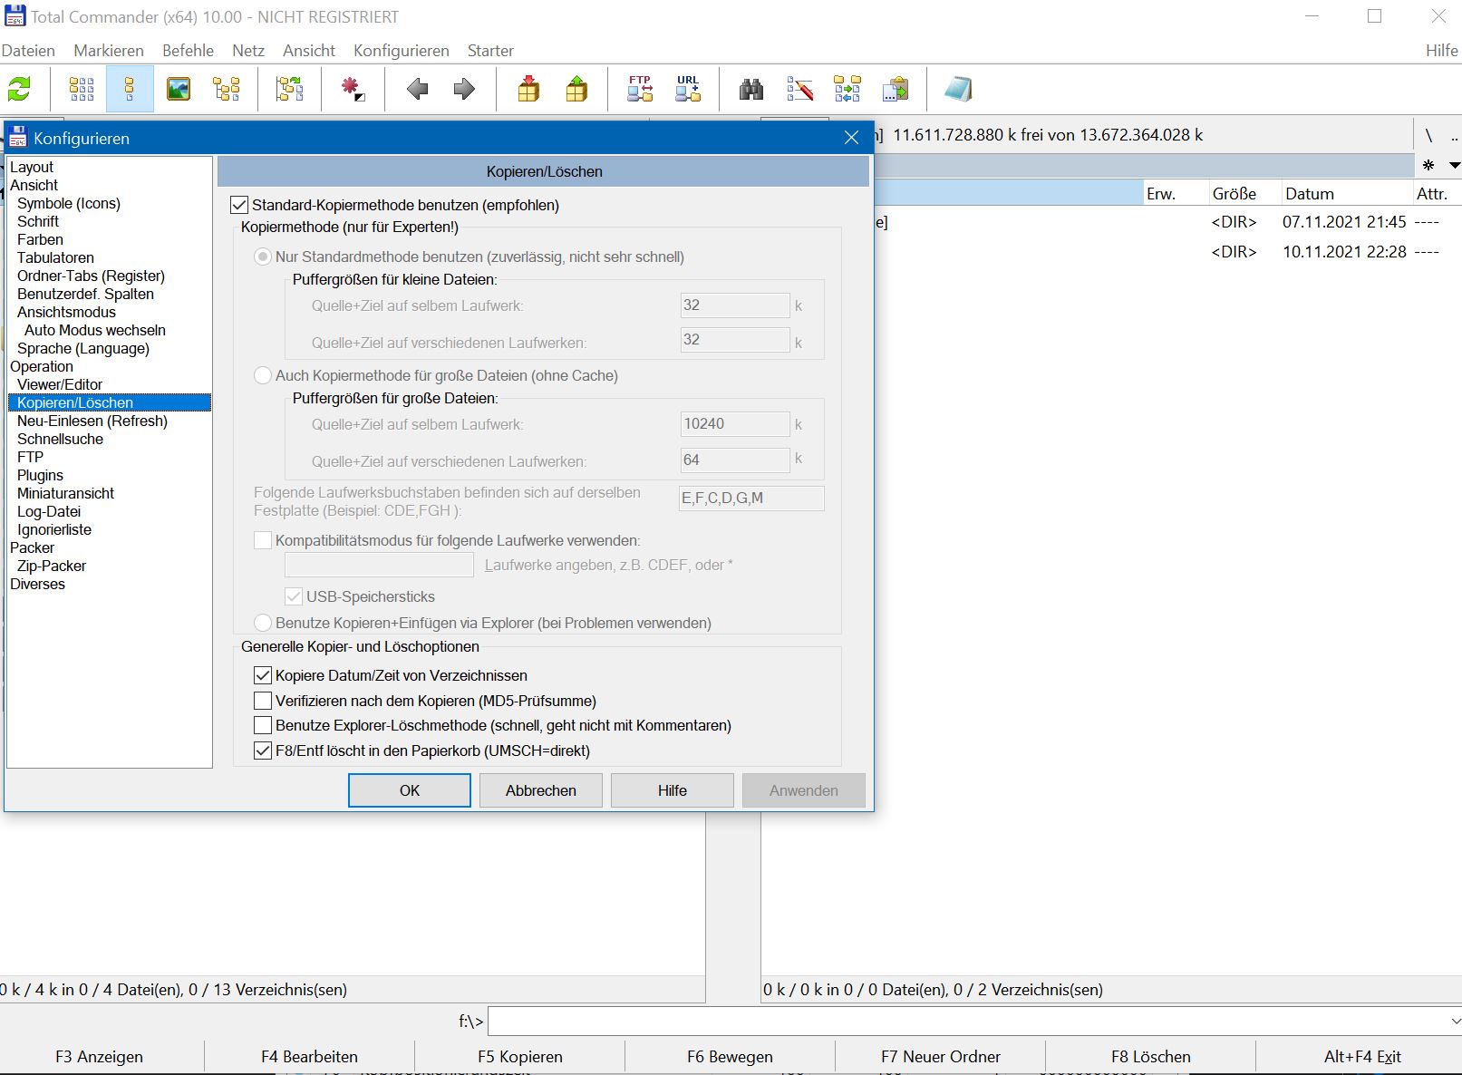Click the Total Commander title bar floppy icon
This screenshot has height=1075, width=1462.
(15, 15)
